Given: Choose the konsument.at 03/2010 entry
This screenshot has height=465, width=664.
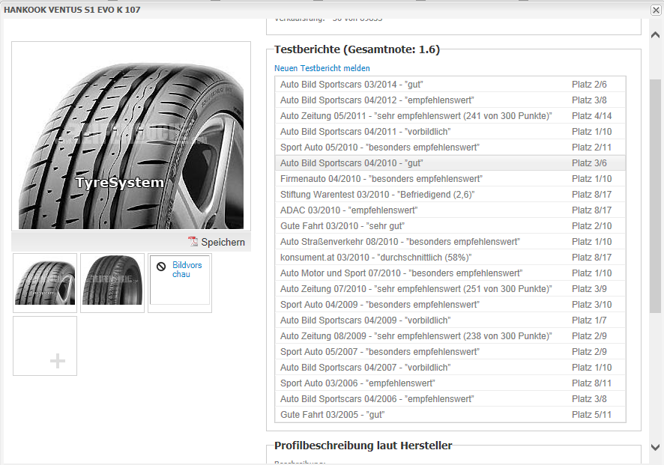Looking at the screenshot, I should 363,258.
